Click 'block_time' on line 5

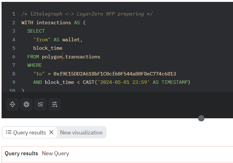(48, 48)
